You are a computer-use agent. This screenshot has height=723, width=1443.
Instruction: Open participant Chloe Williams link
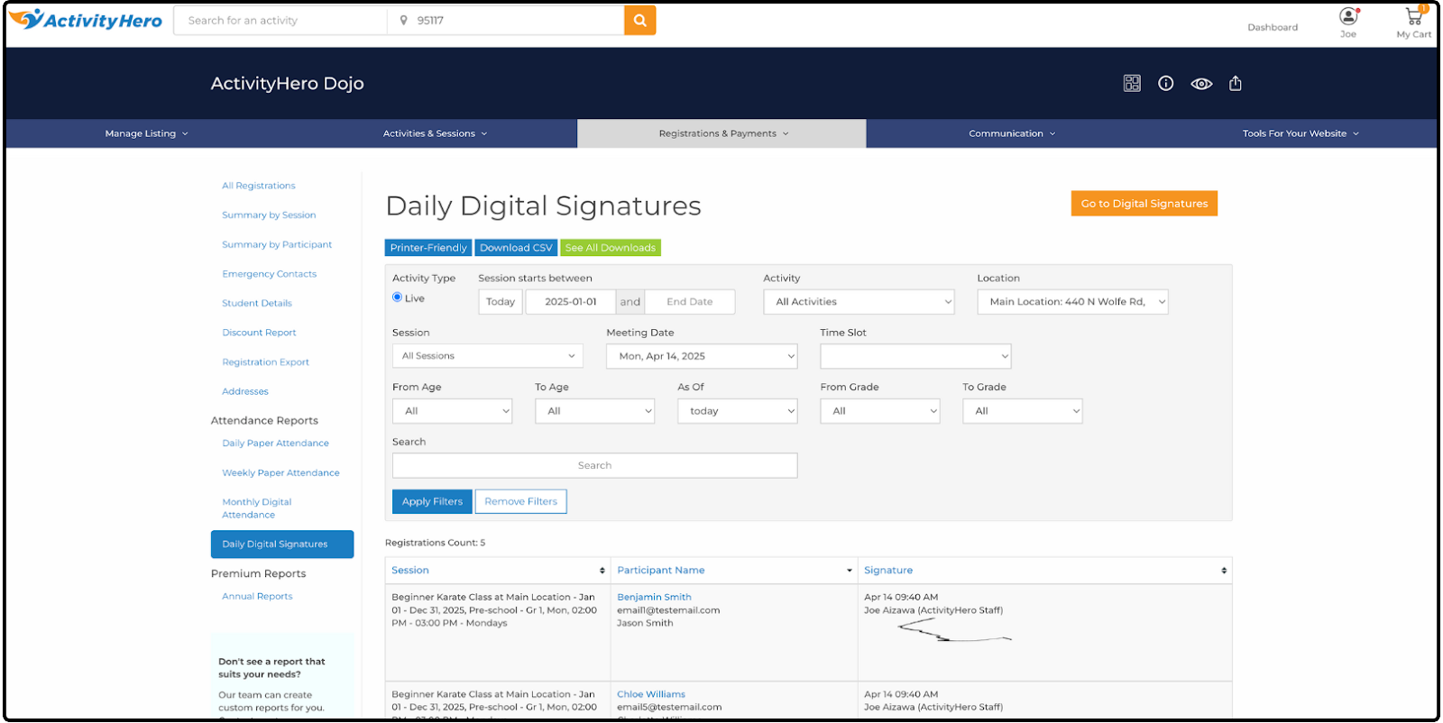[x=651, y=695]
